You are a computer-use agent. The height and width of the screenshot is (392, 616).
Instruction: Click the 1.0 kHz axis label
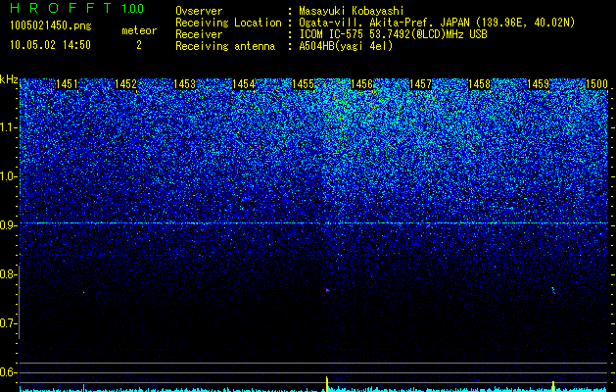point(9,176)
